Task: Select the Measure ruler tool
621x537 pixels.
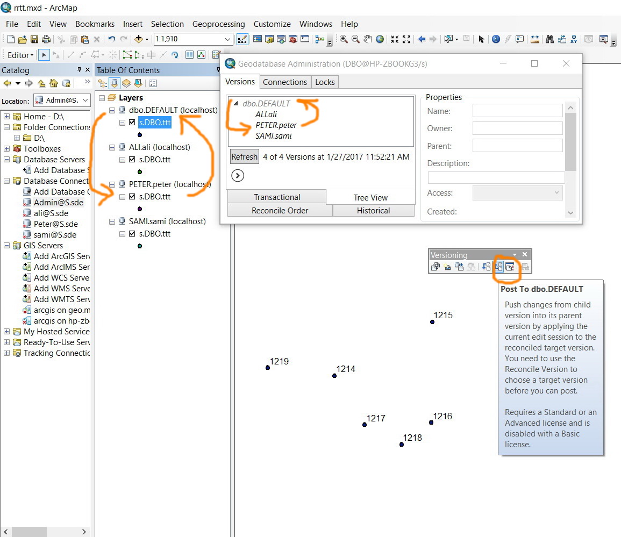Action: (x=535, y=39)
